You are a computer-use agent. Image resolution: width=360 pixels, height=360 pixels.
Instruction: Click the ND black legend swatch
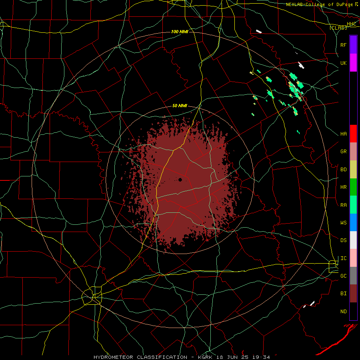[x=353, y=311]
